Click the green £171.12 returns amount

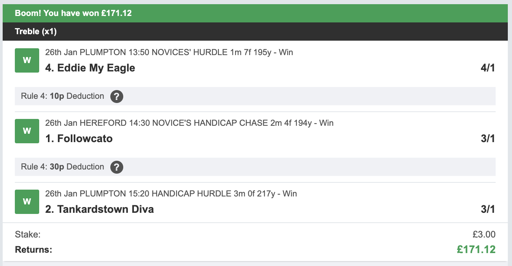tap(476, 250)
